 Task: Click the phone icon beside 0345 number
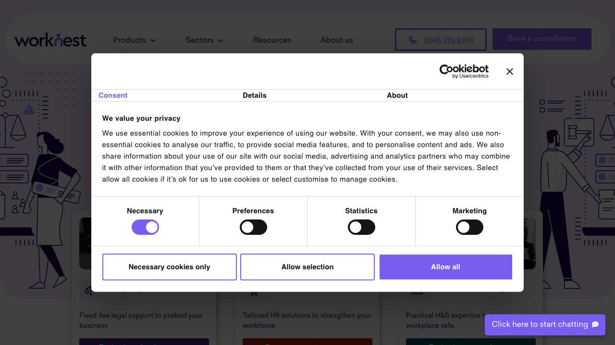tap(413, 40)
